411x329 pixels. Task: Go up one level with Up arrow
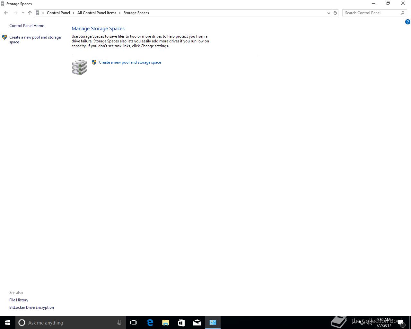(x=30, y=13)
